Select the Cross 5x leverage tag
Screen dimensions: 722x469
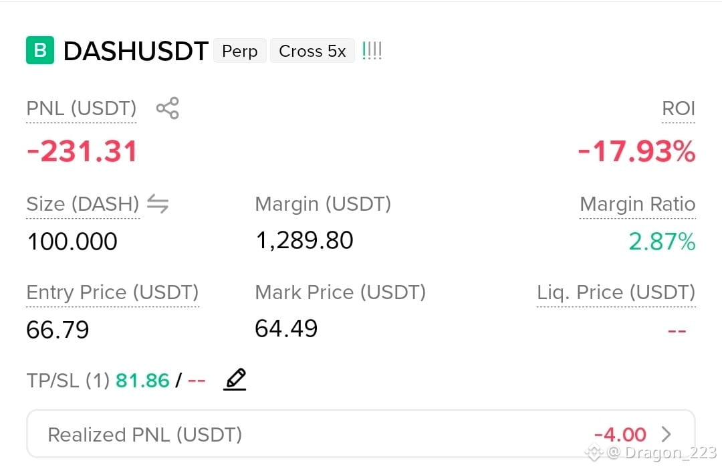312,51
